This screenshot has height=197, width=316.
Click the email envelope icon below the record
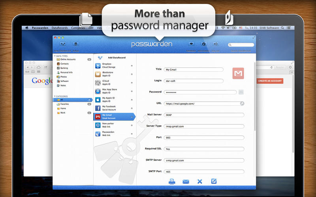click(x=186, y=182)
